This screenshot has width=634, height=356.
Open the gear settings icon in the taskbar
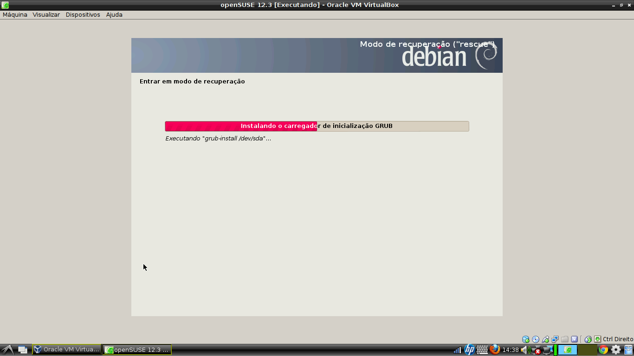[615, 350]
